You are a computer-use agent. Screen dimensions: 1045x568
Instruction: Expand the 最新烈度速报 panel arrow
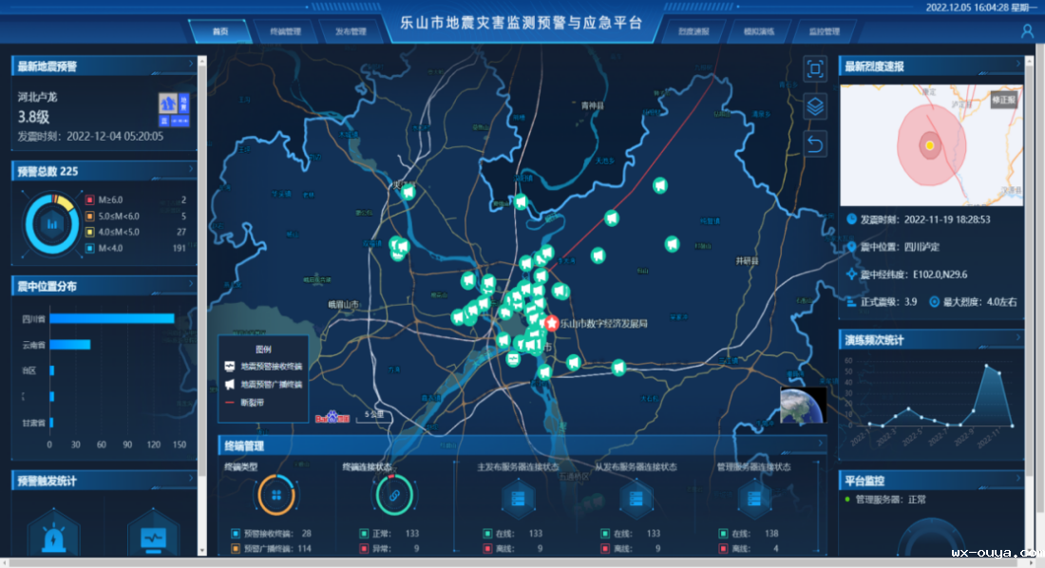coord(1016,66)
